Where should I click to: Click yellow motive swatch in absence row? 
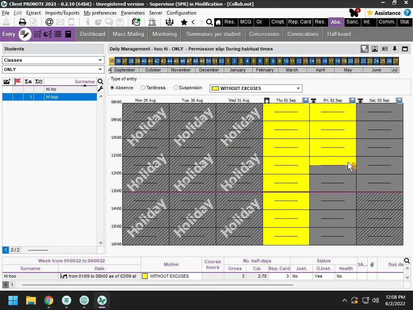(x=145, y=276)
